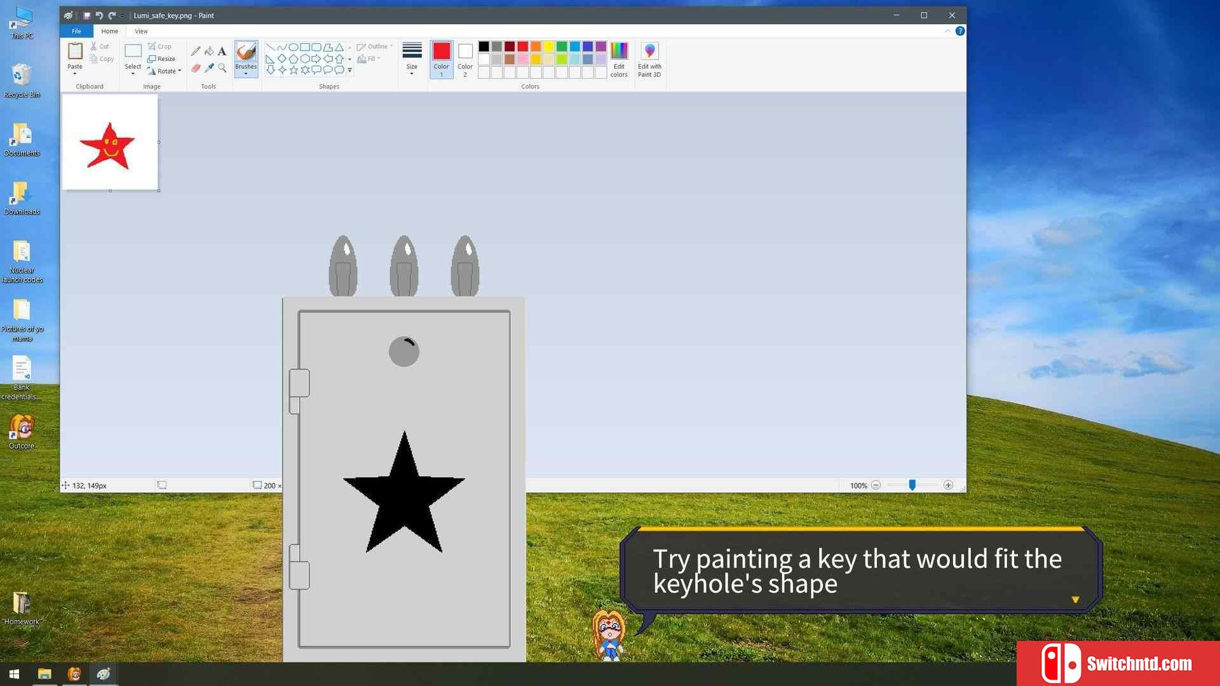This screenshot has width=1220, height=686.
Task: Click the Lumi_safe_key thumbnail in canvas
Action: coord(110,142)
